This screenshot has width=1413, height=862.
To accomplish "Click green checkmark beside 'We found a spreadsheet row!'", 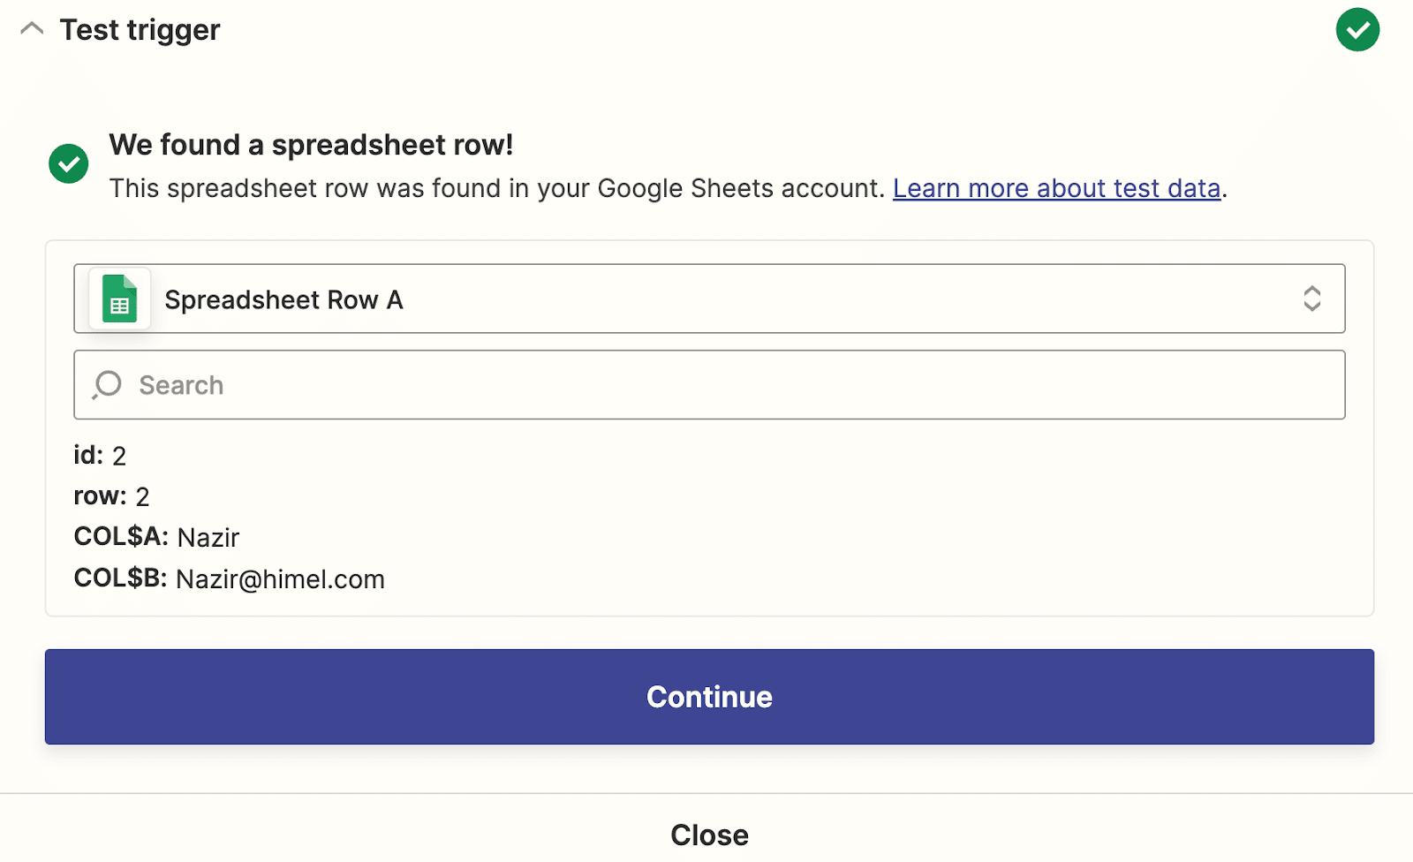I will point(69,163).
